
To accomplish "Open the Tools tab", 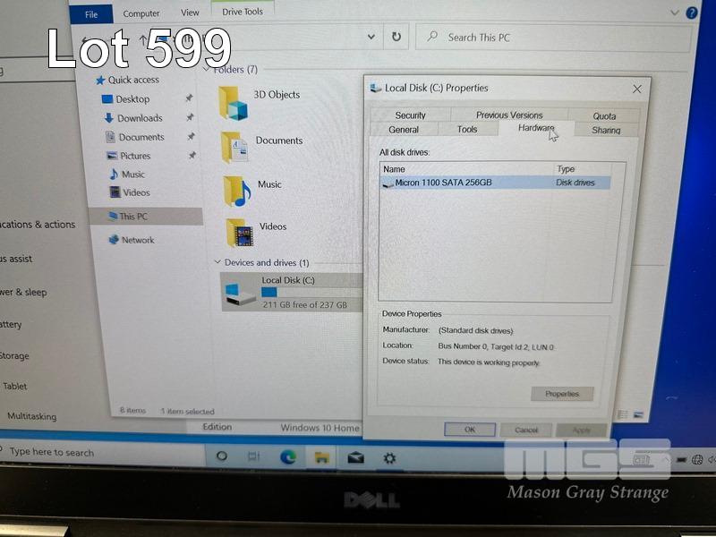I will [x=467, y=130].
